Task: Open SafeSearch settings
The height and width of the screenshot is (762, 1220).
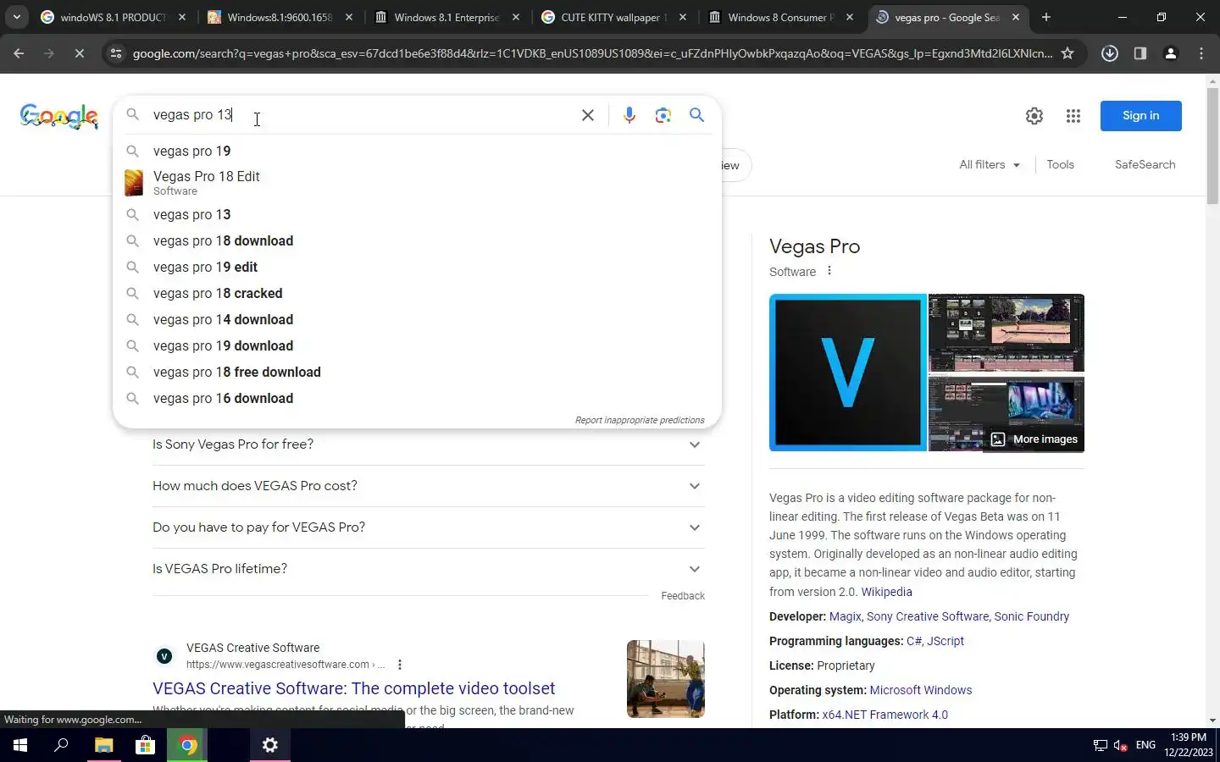Action: pos(1145,164)
